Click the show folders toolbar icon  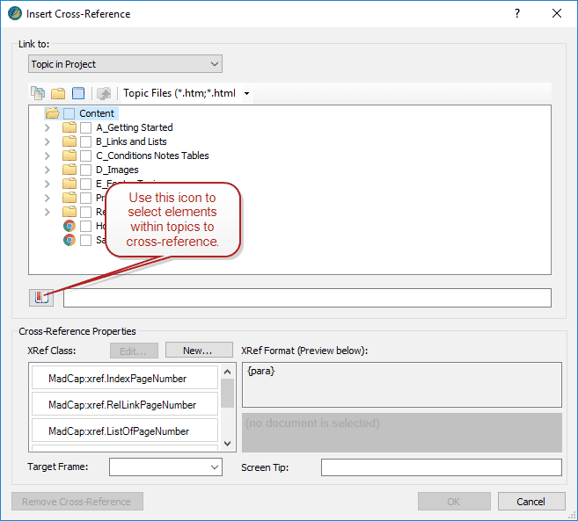point(58,93)
